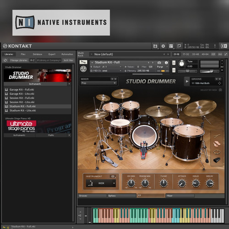
Task: Open the Grooves page tab
Action: 93,196
